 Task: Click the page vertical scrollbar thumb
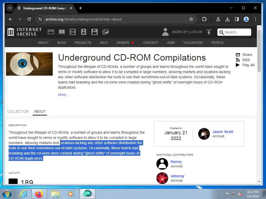(259, 51)
